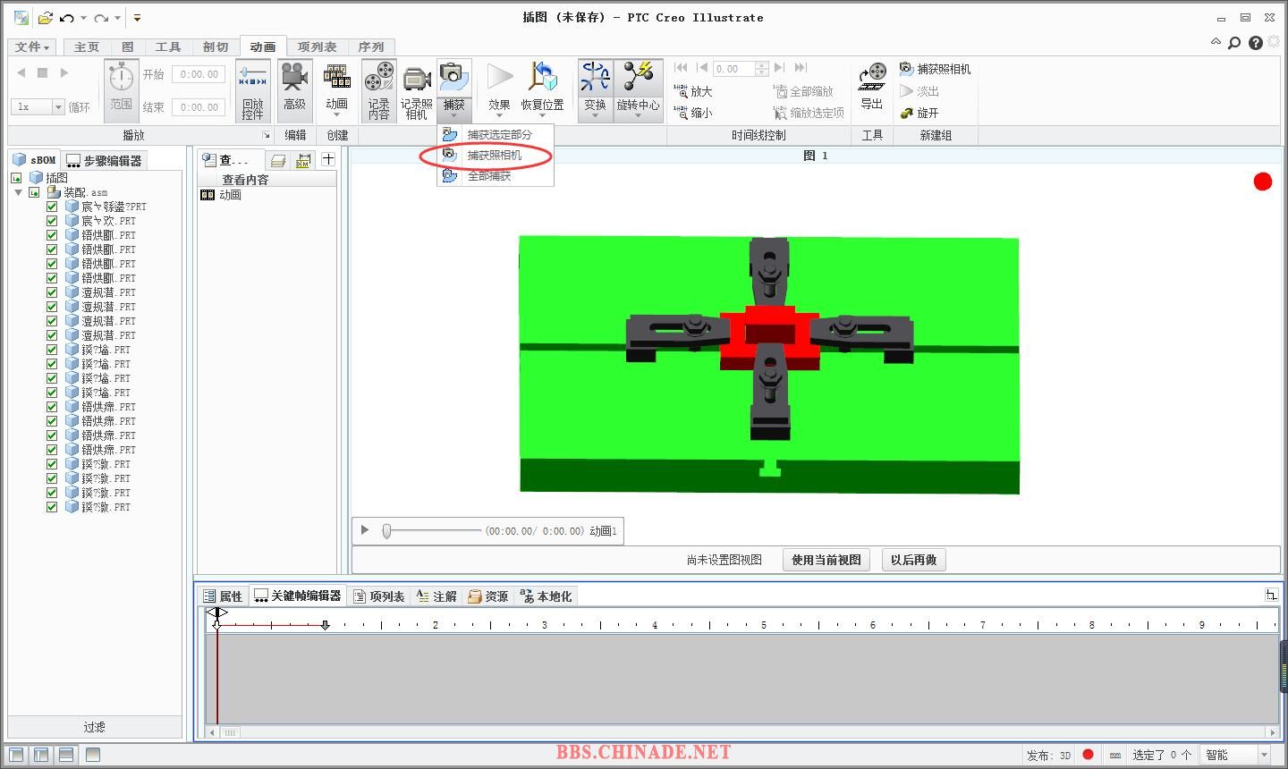Choose 捕获选定部分 from capture menu
This screenshot has height=769, width=1288.
(x=496, y=134)
